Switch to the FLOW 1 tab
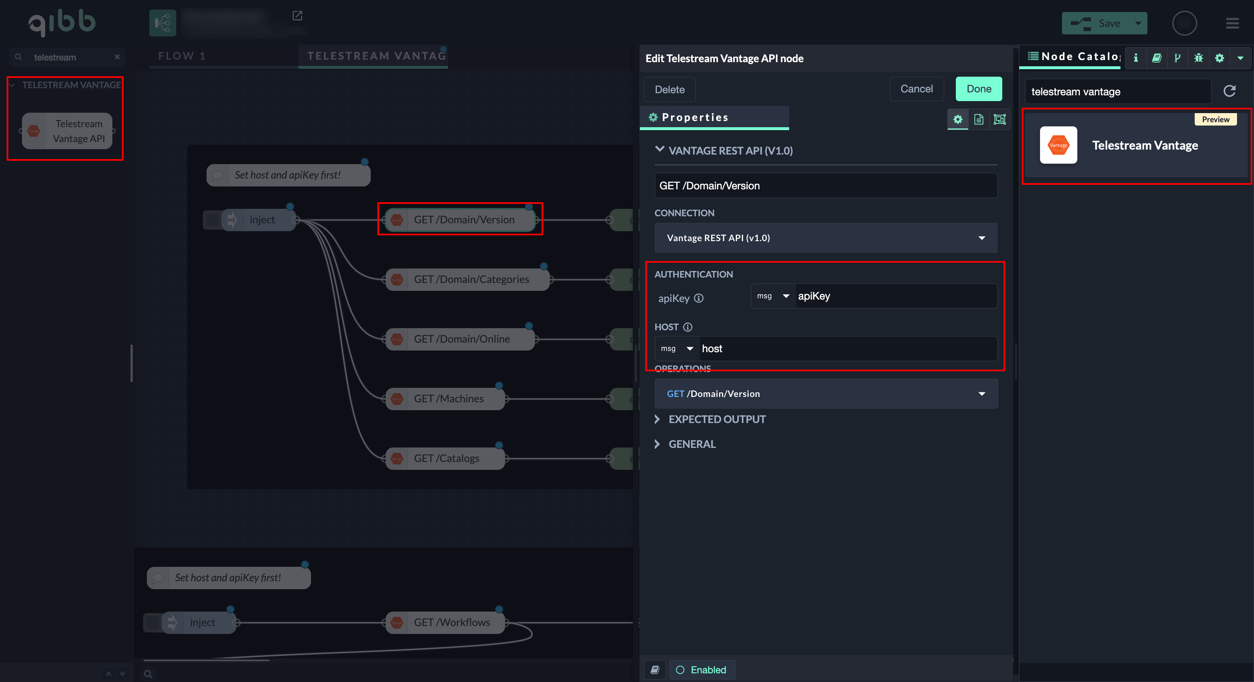The width and height of the screenshot is (1254, 682). click(x=182, y=56)
